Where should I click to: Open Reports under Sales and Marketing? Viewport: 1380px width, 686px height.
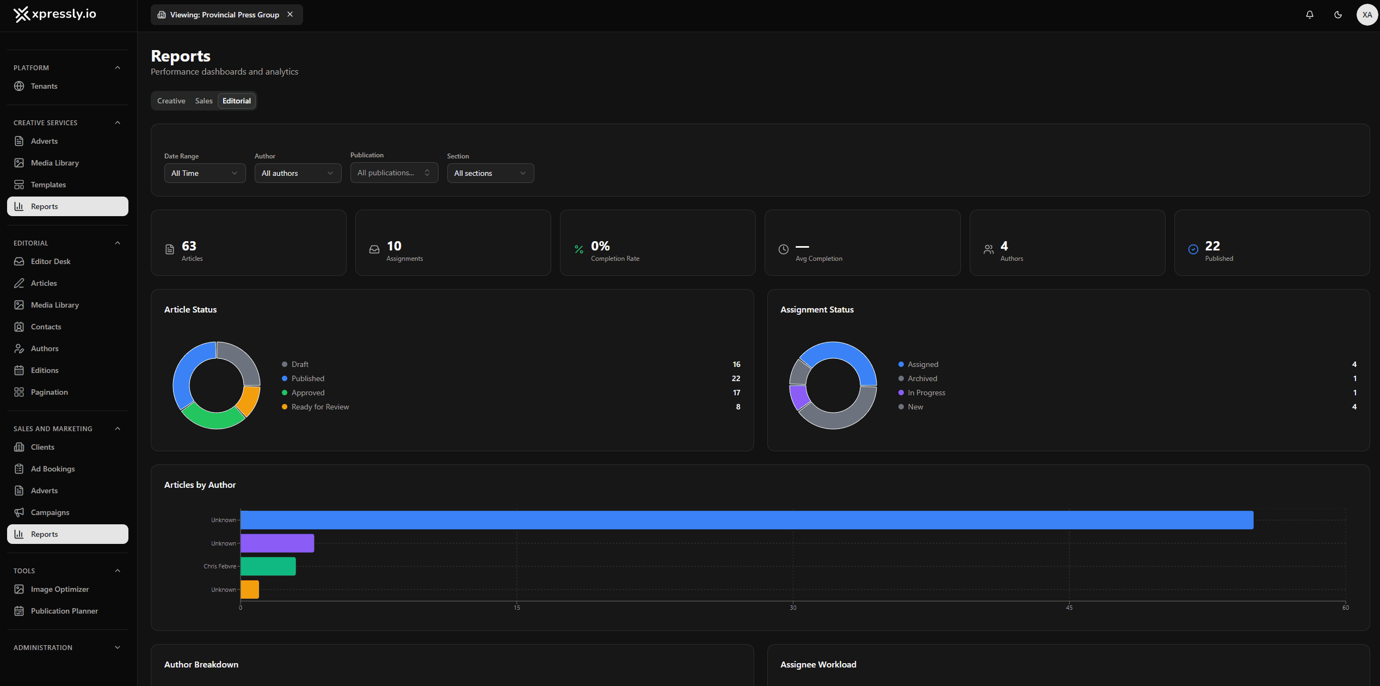44,534
